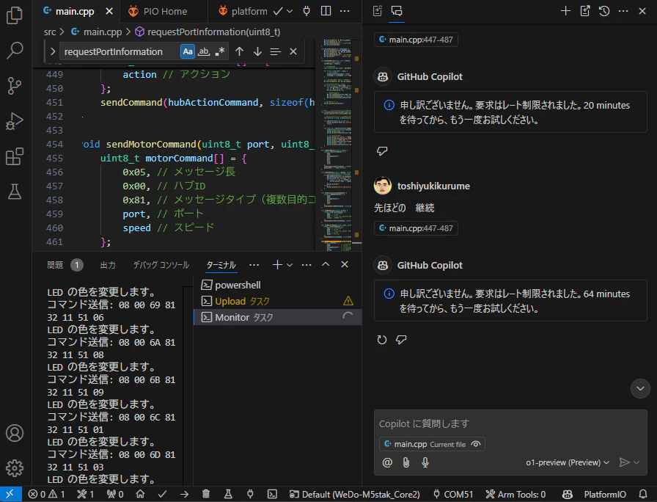Expand the replace field in the find widget

(53, 51)
